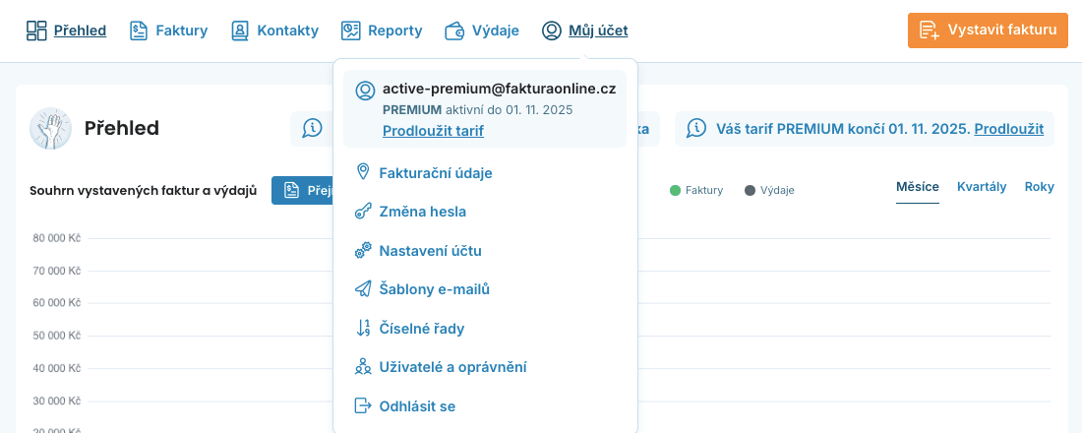This screenshot has width=1082, height=433.
Task: Click the gears icon for Nastavení účtu
Action: coord(363,251)
